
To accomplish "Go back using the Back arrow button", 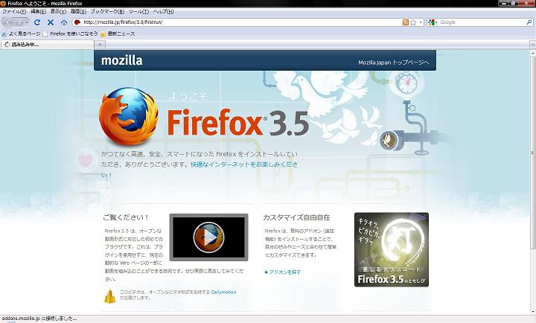I will click(x=9, y=22).
